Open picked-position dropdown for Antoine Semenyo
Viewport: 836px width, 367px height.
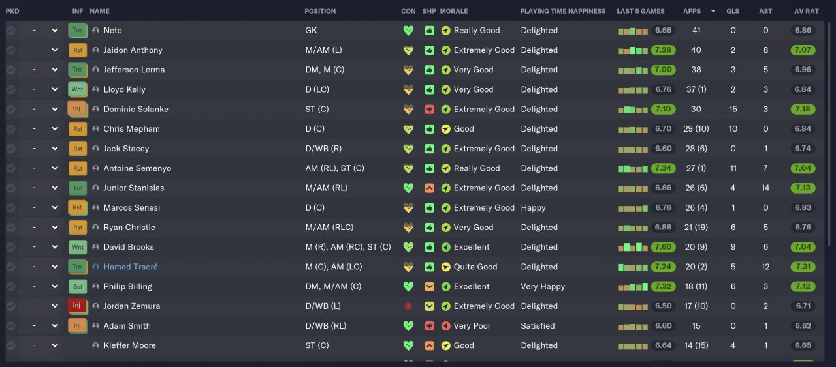pos(55,168)
